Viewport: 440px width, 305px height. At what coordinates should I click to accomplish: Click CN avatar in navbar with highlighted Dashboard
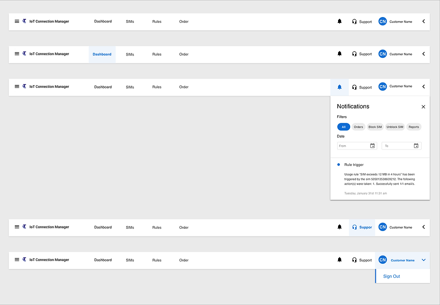(x=383, y=54)
